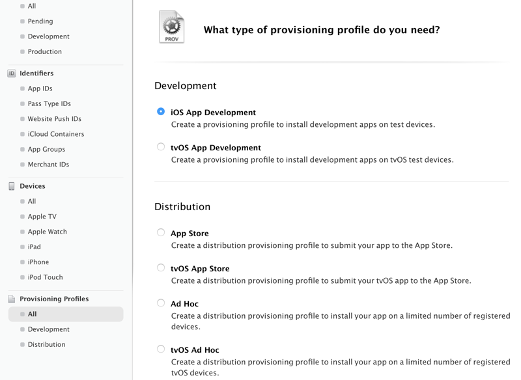521x380 pixels.
Task: Expand the Provisioning Profiles section header
Action: (54, 299)
